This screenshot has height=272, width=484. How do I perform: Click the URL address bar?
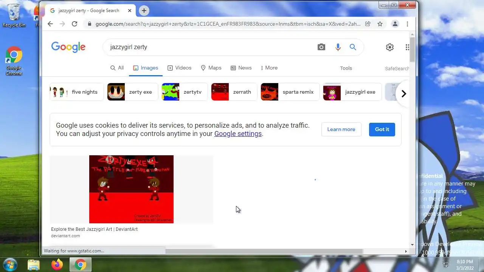(228, 24)
